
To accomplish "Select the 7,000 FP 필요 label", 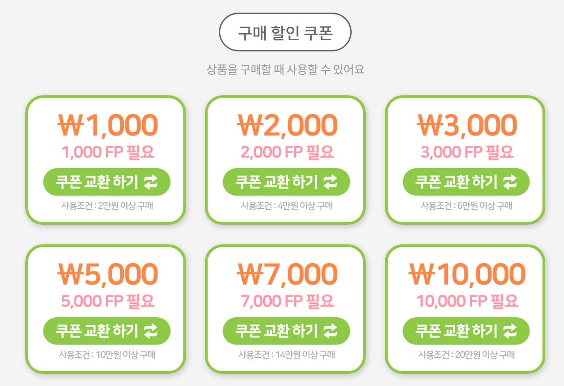I will (286, 300).
